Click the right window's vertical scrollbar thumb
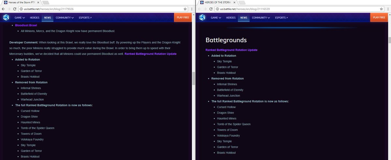This screenshot has width=391, height=160. (389, 40)
